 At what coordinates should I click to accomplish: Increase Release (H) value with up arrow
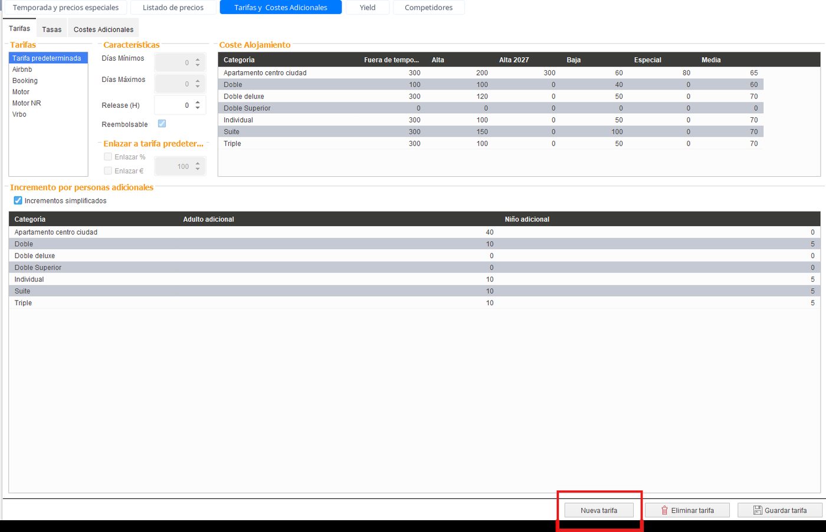coord(198,103)
